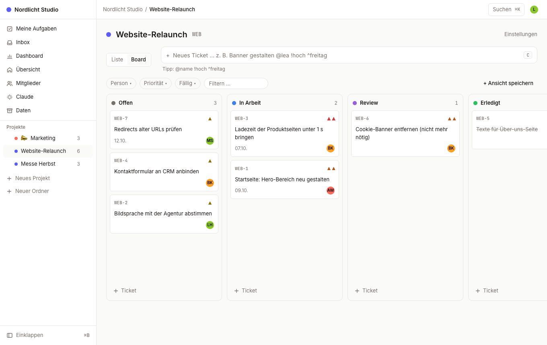This screenshot has height=345, width=547.
Task: Open the Inbox tray icon
Action: (x=10, y=43)
